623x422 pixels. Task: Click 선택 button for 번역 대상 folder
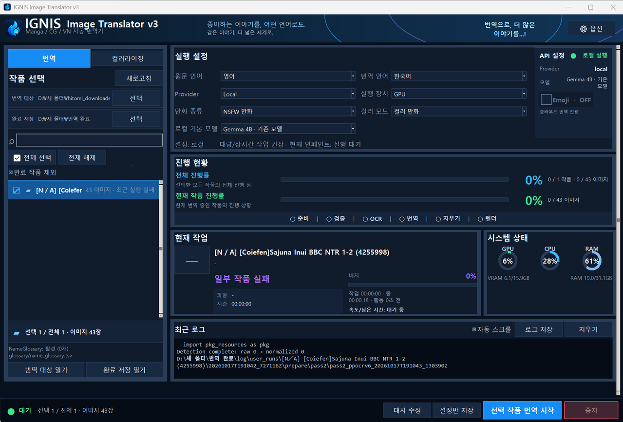tap(136, 98)
